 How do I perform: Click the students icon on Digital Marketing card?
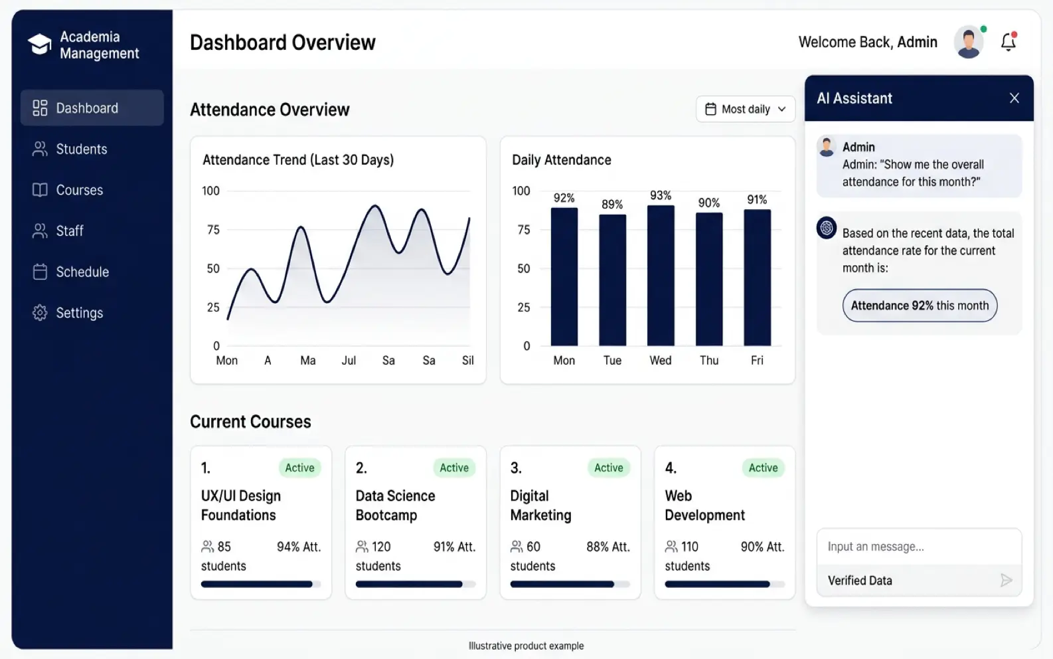517,547
